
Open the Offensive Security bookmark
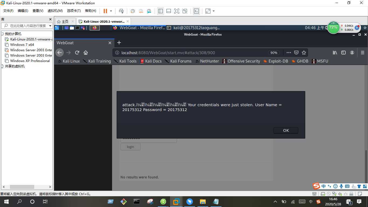point(241,61)
